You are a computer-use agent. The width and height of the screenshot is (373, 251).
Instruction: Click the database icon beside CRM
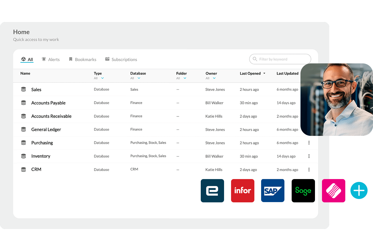click(24, 169)
